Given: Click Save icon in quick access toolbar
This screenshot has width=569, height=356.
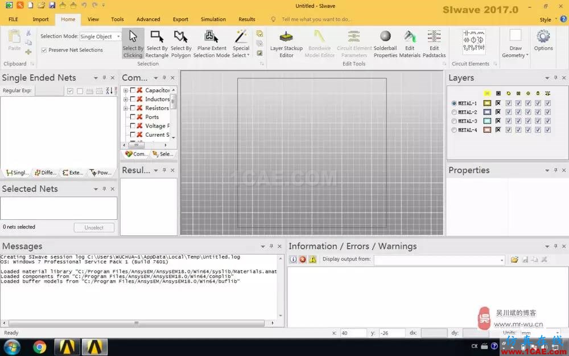Looking at the screenshot, I should coord(52,6).
